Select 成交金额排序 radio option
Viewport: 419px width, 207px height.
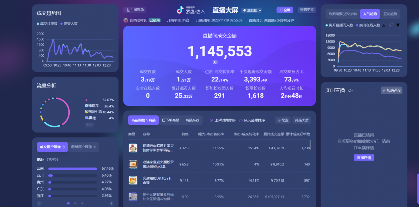pos(241,120)
